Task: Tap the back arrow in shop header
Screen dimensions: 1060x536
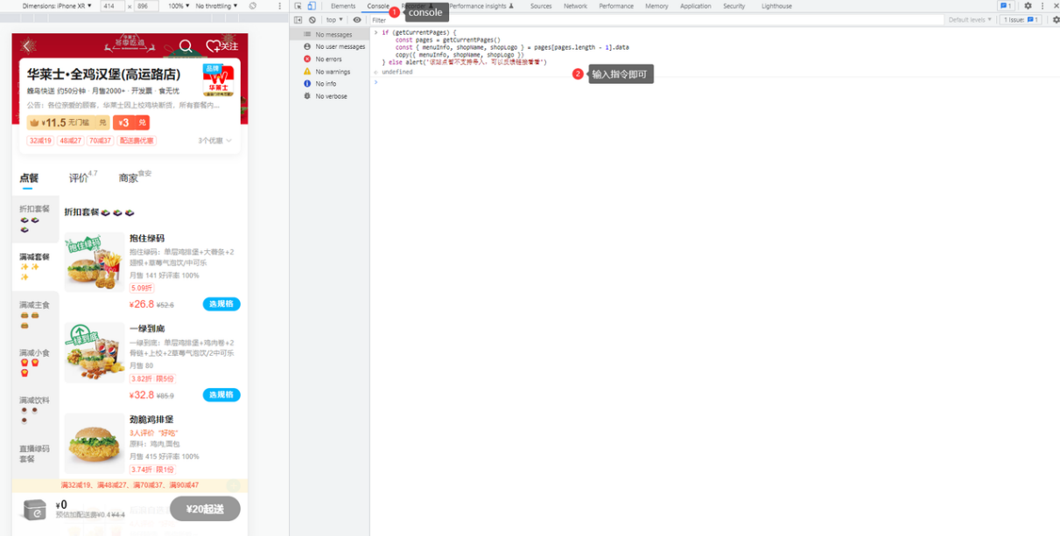Action: coord(27,46)
